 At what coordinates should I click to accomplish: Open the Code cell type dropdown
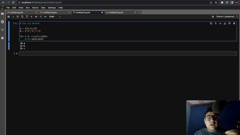[x=55, y=16]
